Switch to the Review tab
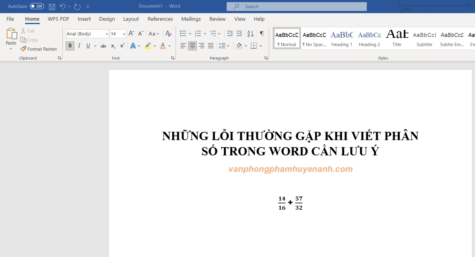The image size is (475, 257). click(217, 19)
